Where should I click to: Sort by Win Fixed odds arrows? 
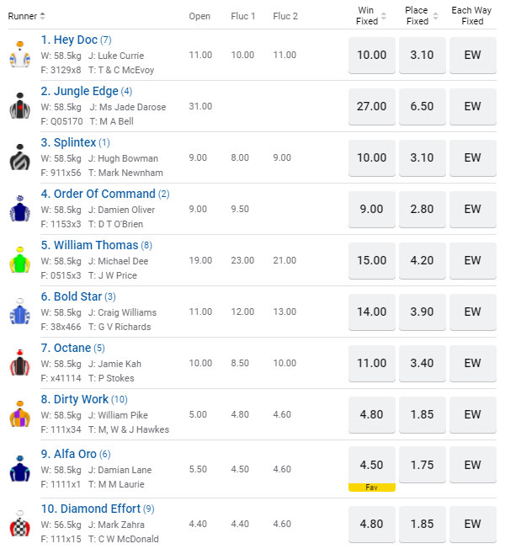[x=384, y=16]
